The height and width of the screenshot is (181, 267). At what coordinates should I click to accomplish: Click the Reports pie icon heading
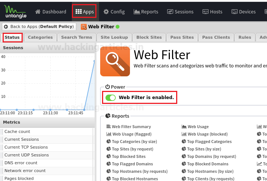(x=108, y=116)
